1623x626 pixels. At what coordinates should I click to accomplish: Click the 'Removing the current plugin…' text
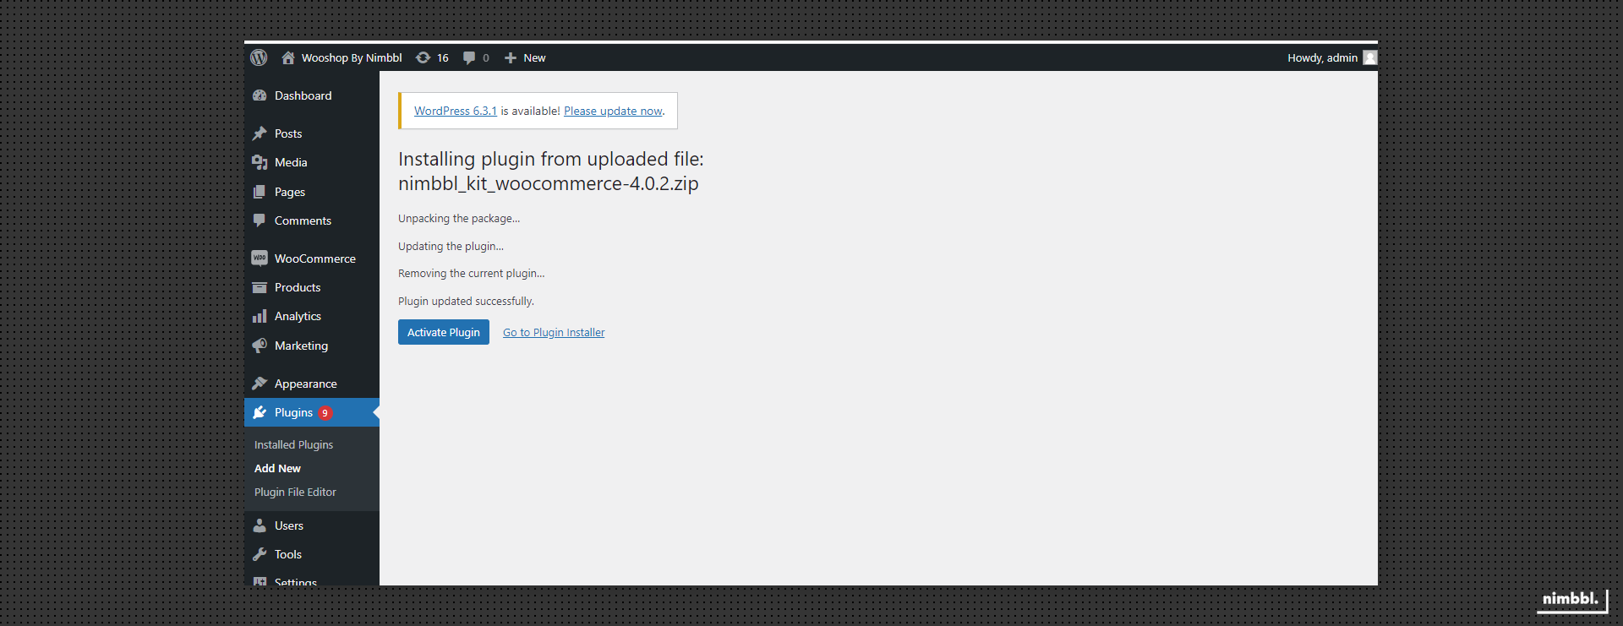point(471,273)
